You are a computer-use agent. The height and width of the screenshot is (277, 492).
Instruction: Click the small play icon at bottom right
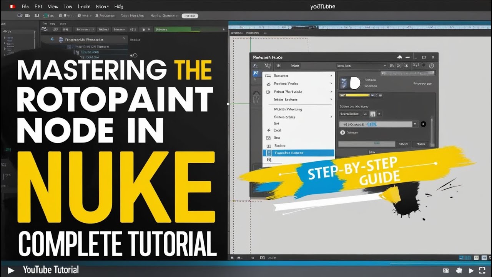pyautogui.click(x=471, y=271)
